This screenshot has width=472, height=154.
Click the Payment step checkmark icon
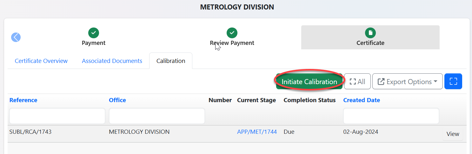94,33
